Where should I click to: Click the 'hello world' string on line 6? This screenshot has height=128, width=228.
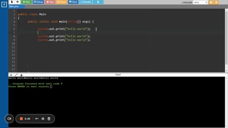(x=77, y=29)
